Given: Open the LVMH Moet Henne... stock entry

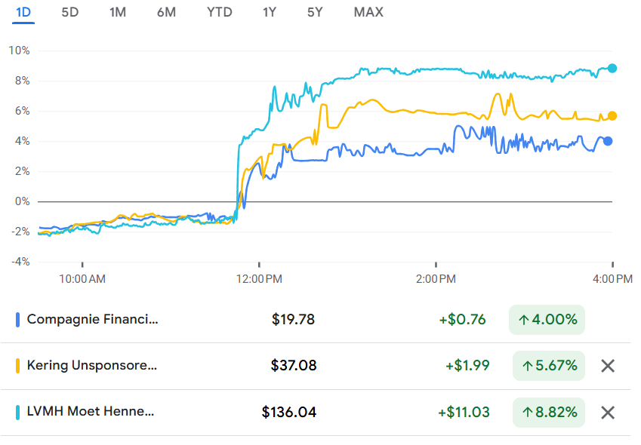Looking at the screenshot, I should click(90, 413).
